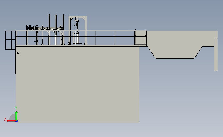Click the red X axis arrow
The width and height of the screenshot is (223, 137).
tap(11, 121)
